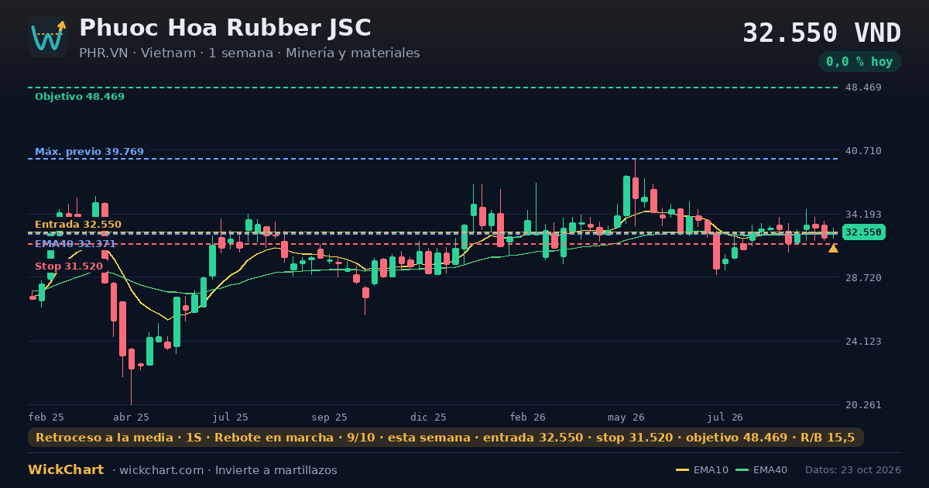Image resolution: width=929 pixels, height=488 pixels.
Task: Click the sep 25 date label
Action: pyautogui.click(x=330, y=418)
